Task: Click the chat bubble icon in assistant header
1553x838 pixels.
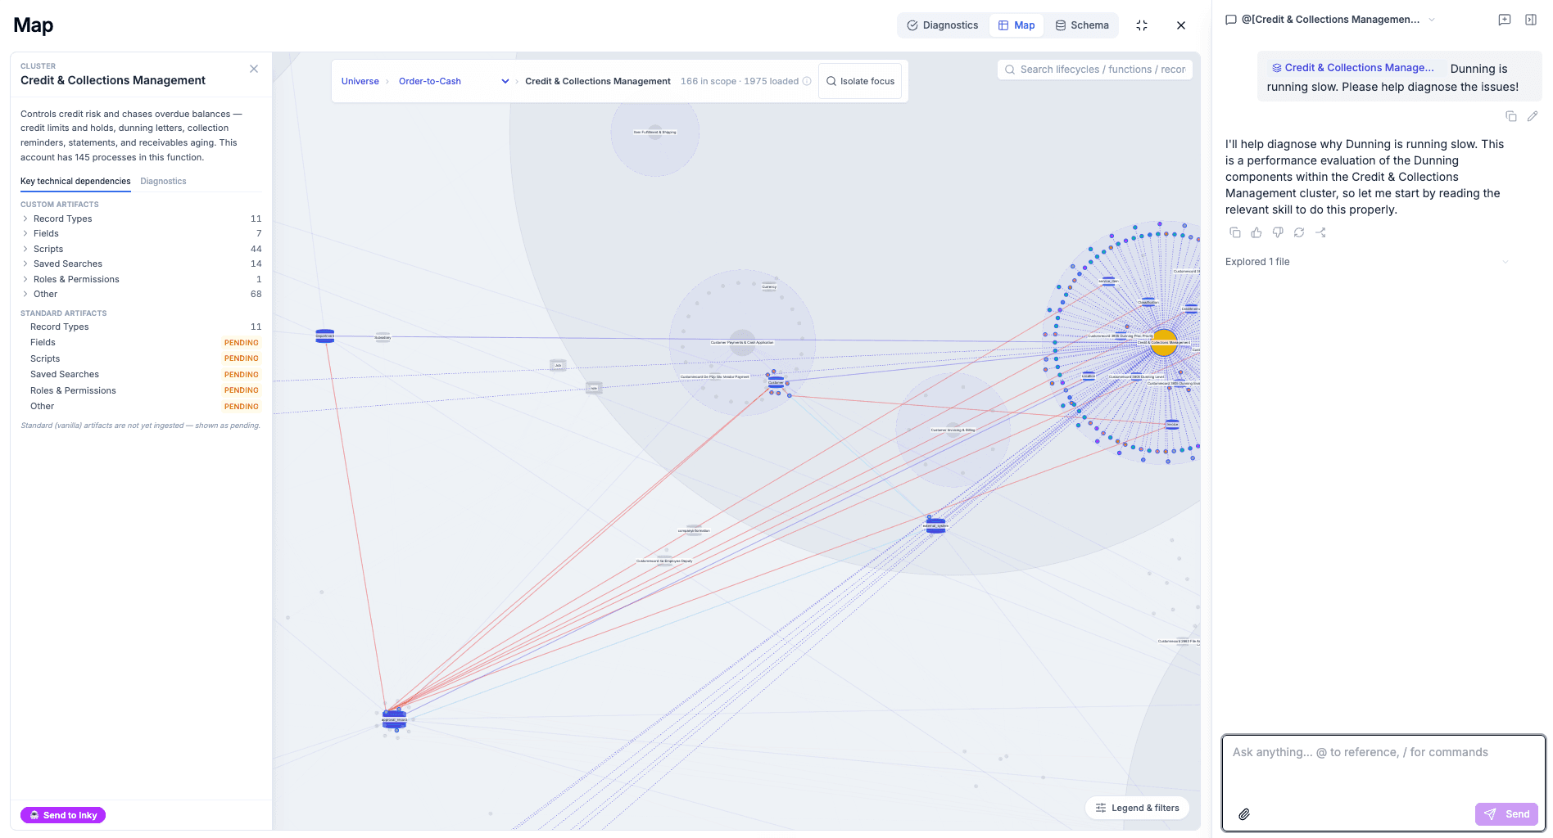Action: coord(1230,20)
